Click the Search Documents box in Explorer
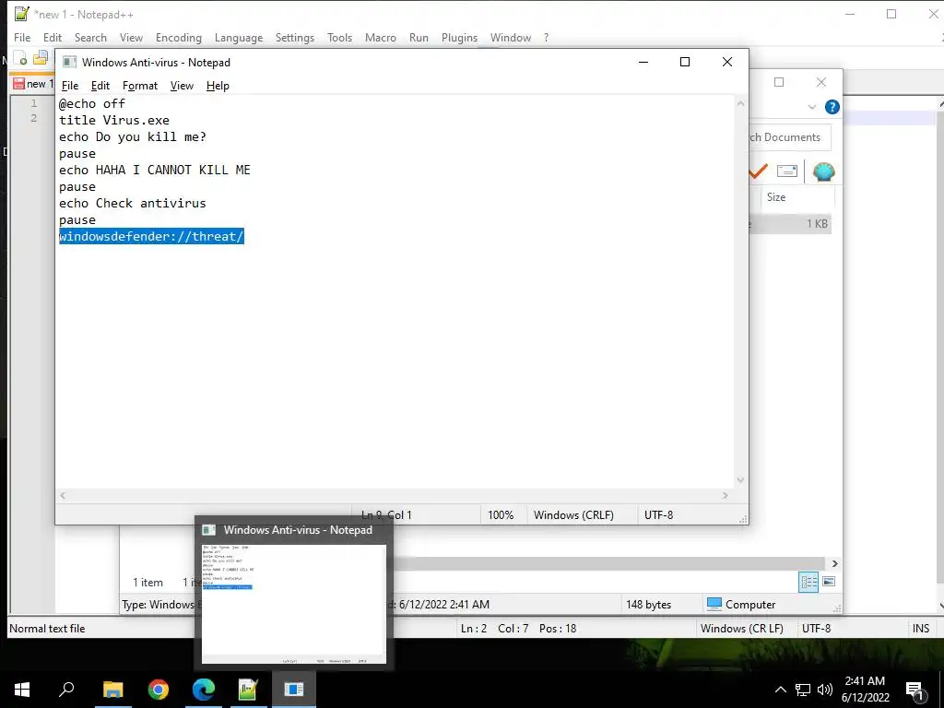This screenshot has height=708, width=944. 790,137
